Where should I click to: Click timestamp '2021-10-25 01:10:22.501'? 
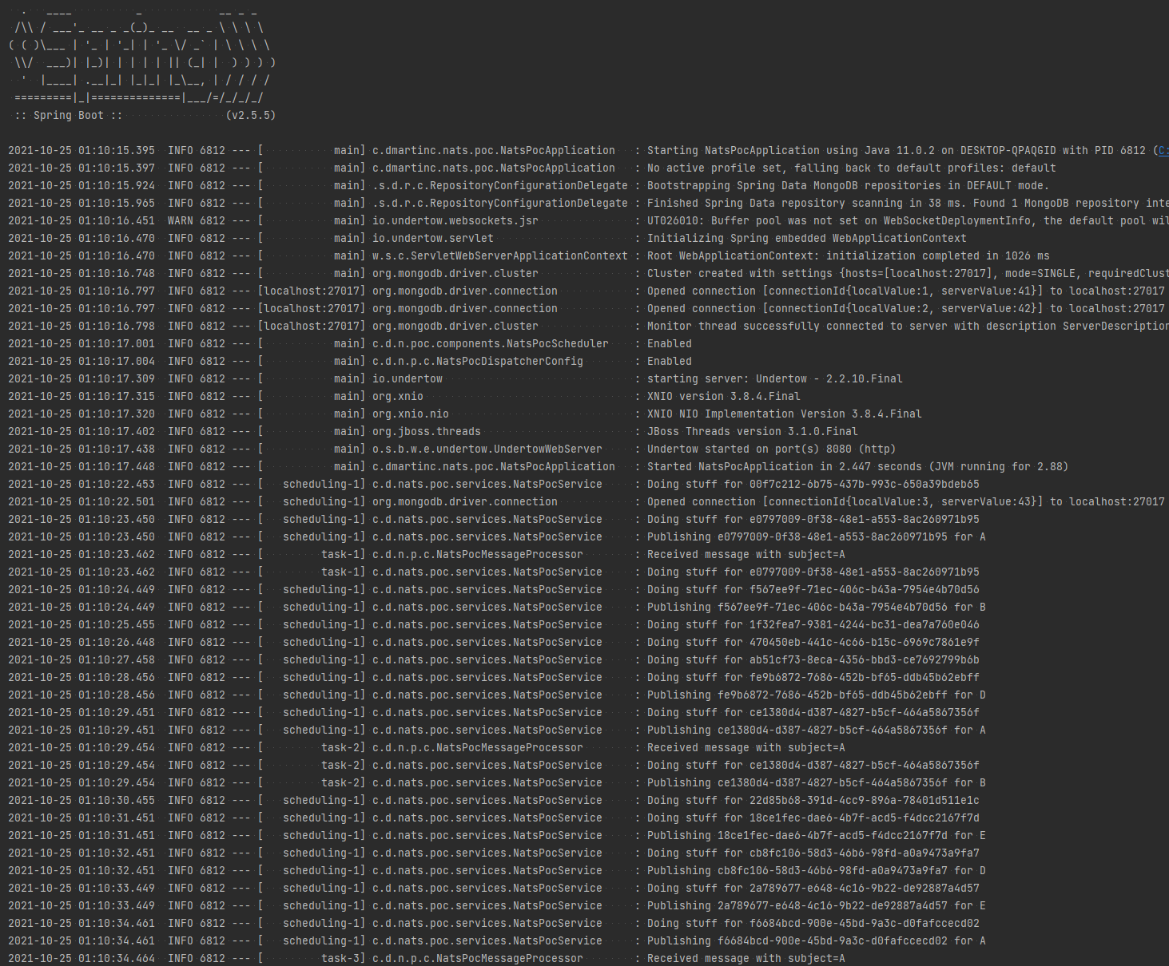tap(82, 502)
